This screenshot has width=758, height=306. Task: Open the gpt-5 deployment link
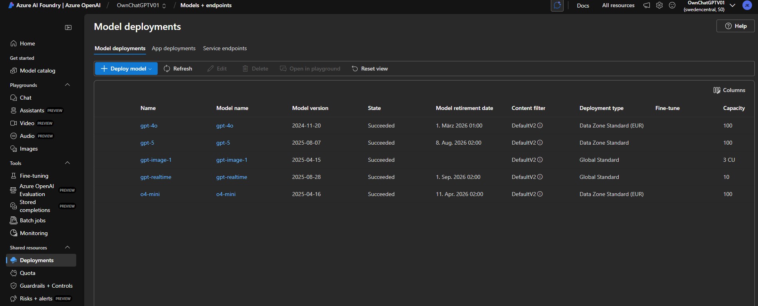147,143
